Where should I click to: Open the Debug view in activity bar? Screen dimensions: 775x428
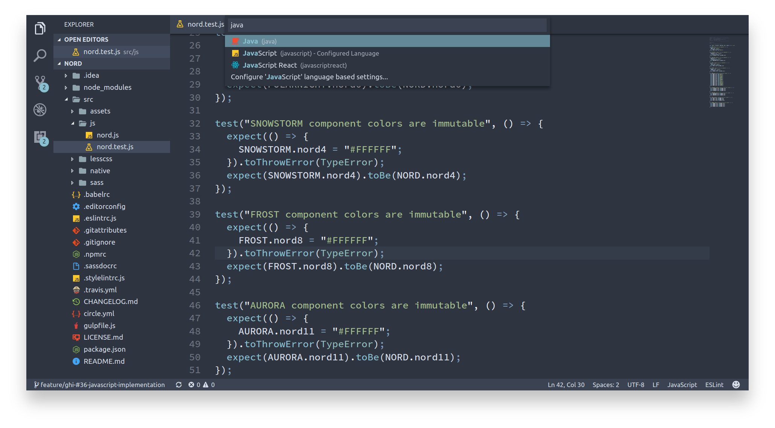point(40,110)
